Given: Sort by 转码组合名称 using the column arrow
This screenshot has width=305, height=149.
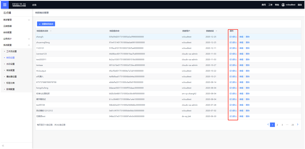Looking at the screenshot, I should 51,31.
